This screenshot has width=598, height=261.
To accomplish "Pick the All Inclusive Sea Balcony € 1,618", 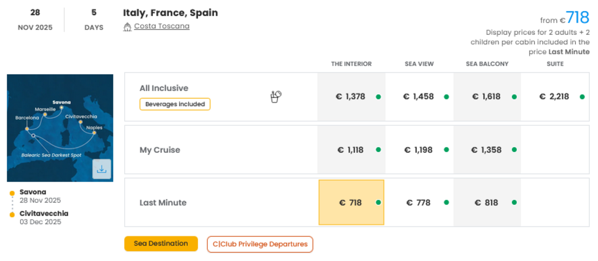I will click(x=487, y=97).
